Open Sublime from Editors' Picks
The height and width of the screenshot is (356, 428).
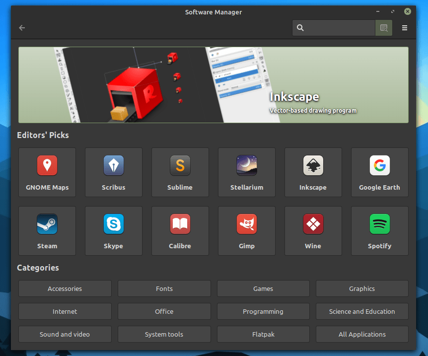click(180, 172)
